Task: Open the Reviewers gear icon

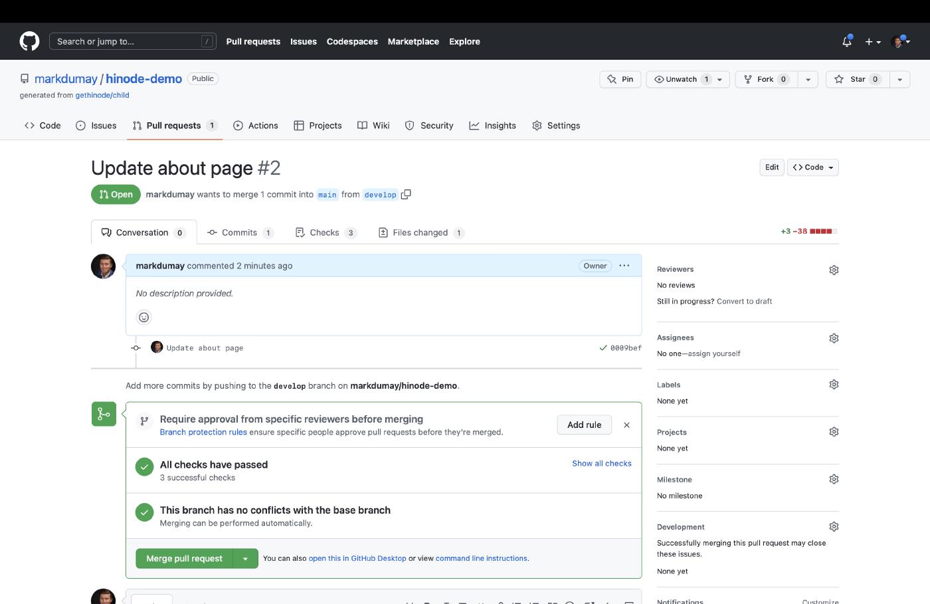Action: [834, 270]
